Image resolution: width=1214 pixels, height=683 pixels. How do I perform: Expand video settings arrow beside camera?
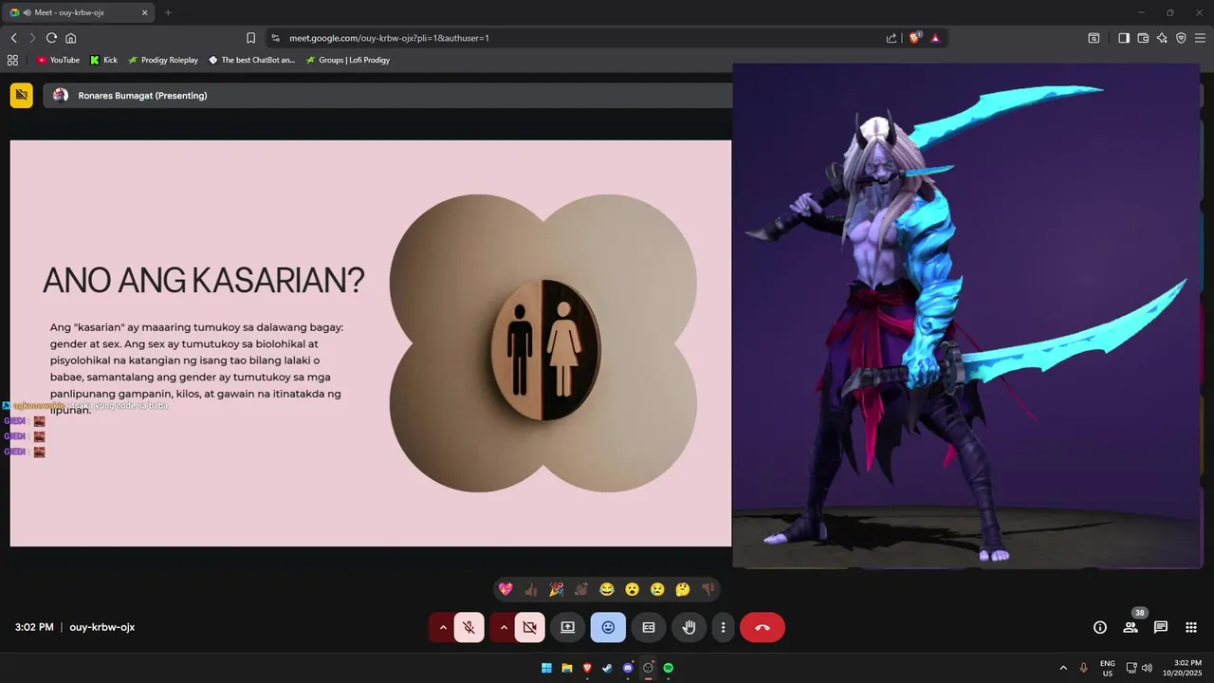504,627
